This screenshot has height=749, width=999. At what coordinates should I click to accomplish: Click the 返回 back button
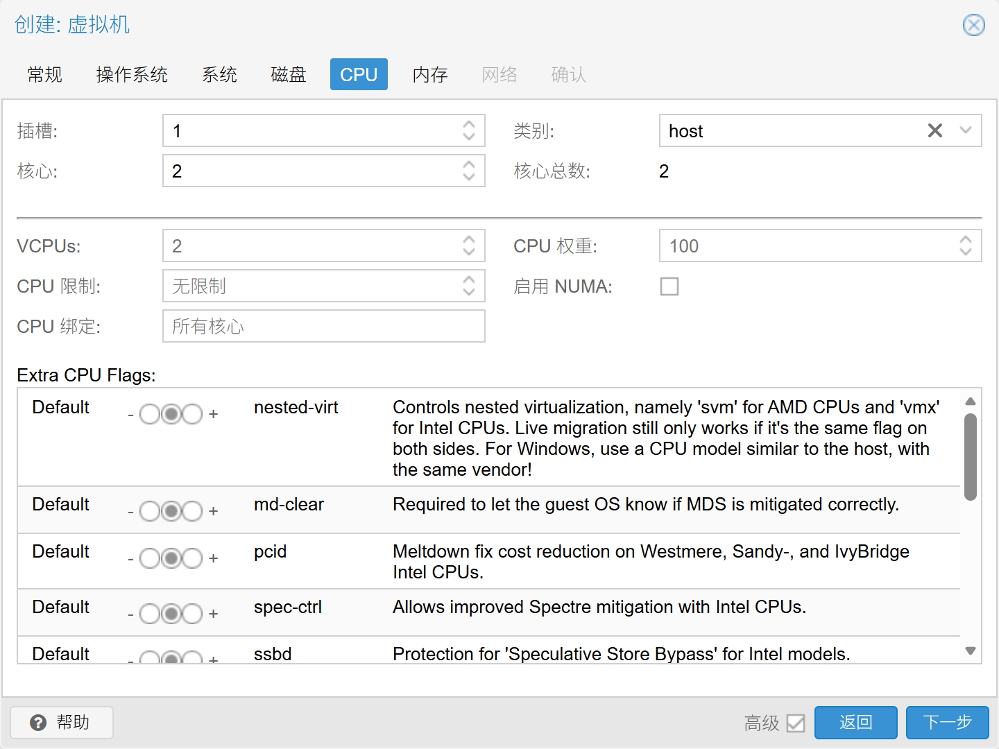[x=855, y=723]
